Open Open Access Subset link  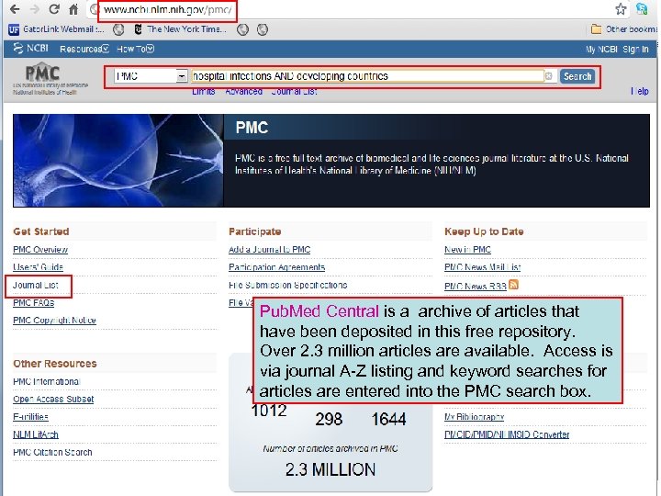[x=53, y=400]
